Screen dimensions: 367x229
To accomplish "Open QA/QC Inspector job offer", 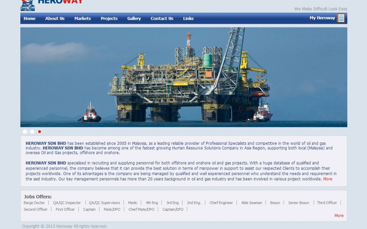I will 67,203.
